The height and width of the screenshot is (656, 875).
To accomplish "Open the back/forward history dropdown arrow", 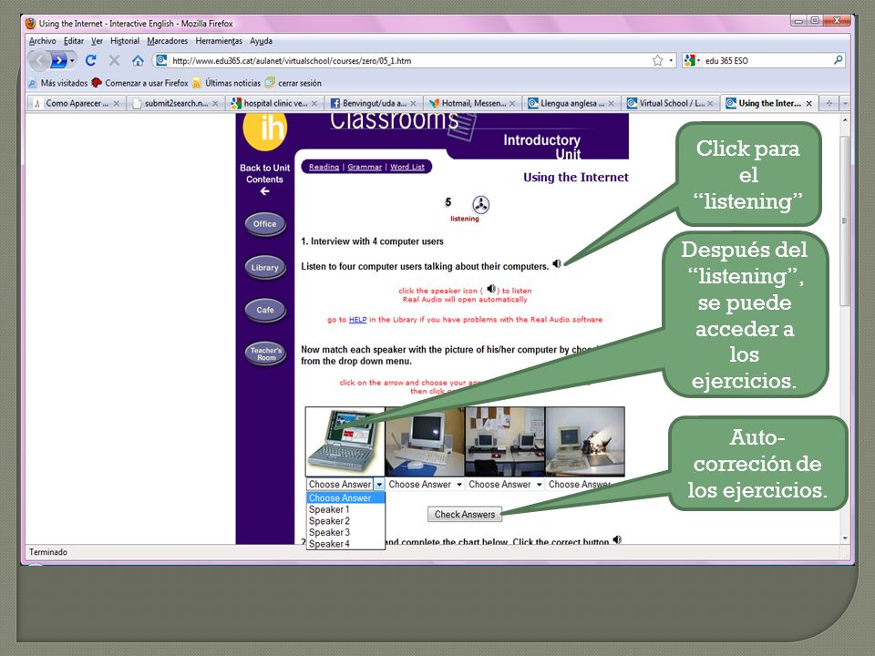I will 73,60.
